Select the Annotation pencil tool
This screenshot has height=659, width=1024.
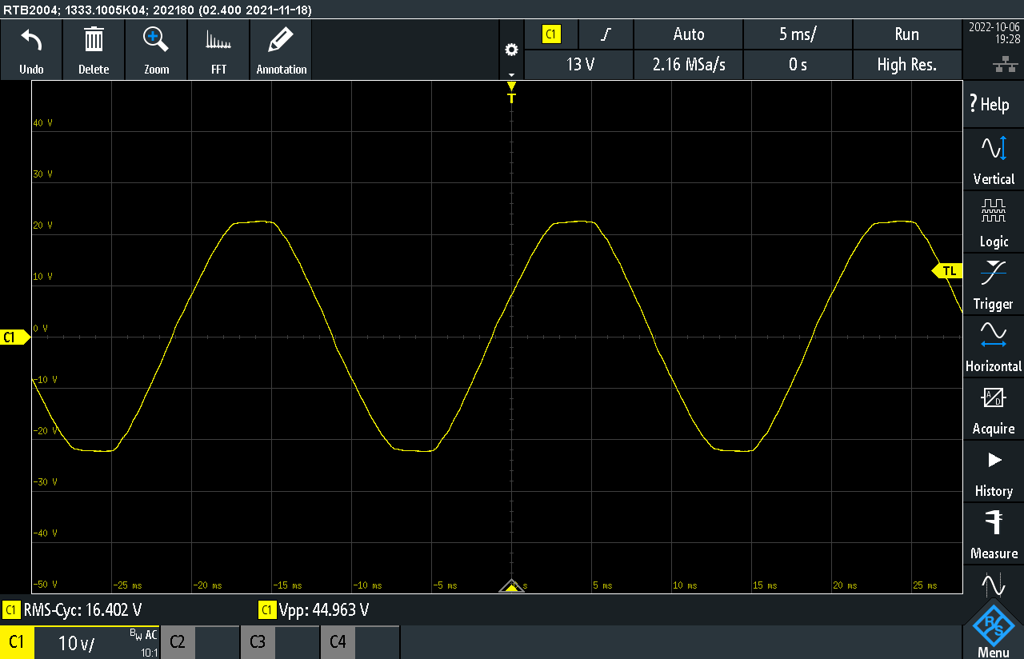point(281,39)
